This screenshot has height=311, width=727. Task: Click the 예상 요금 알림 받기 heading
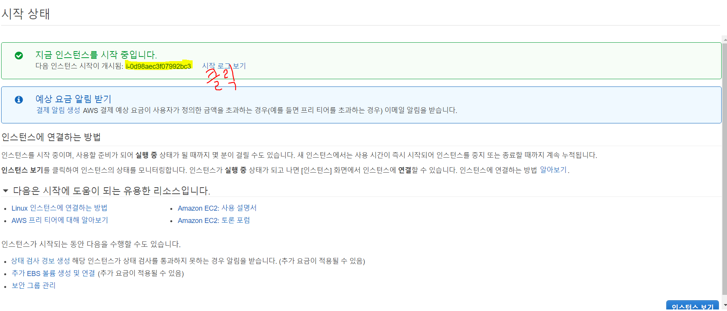[73, 99]
